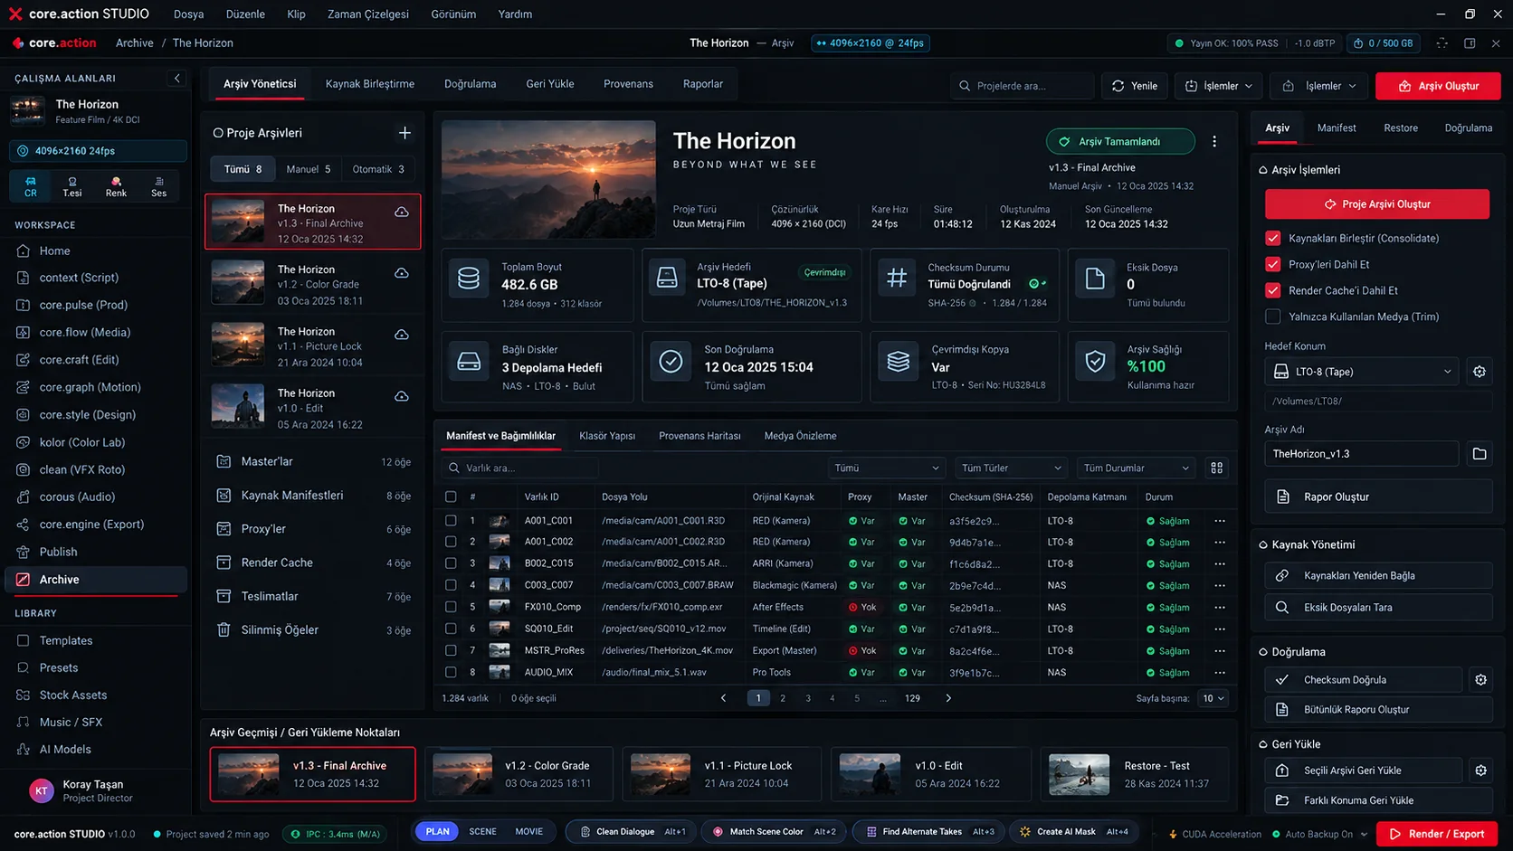
Task: Uncheck Render Cache'i Dahil Et option
Action: pyautogui.click(x=1272, y=291)
